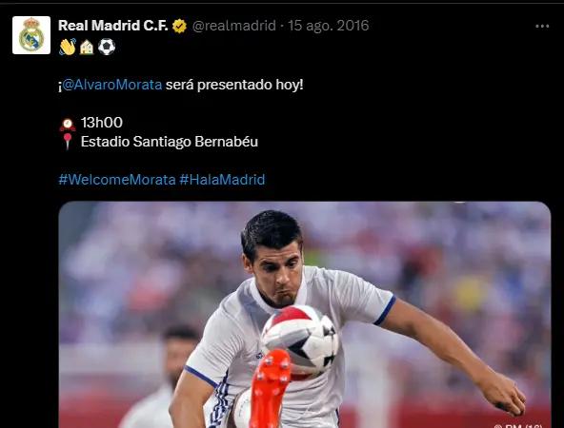Click the photo credit watermark
This screenshot has height=428, width=564.
518,425
